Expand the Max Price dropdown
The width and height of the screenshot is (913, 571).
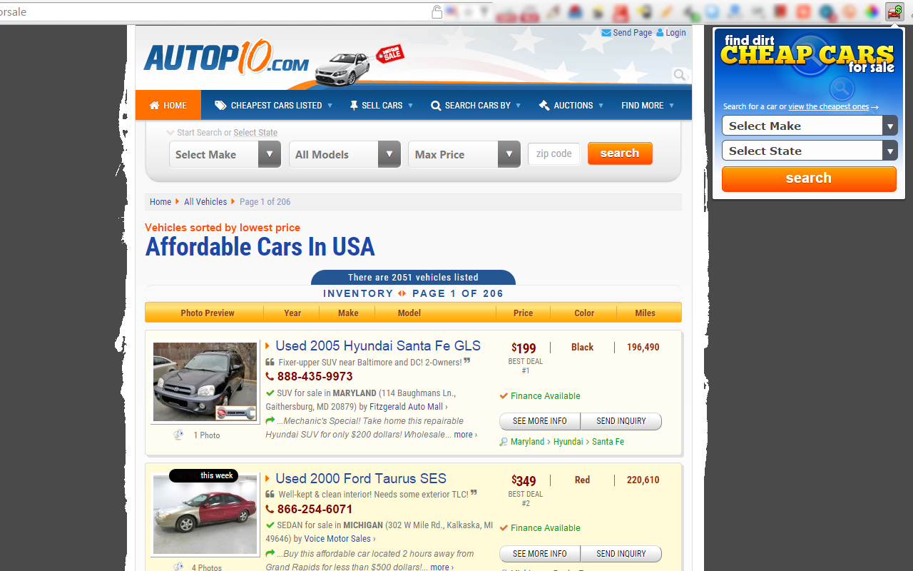(x=464, y=154)
